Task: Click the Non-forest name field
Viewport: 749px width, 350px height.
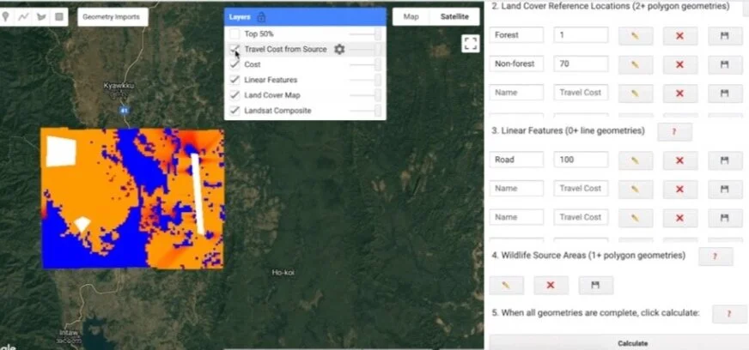Action: [x=516, y=63]
